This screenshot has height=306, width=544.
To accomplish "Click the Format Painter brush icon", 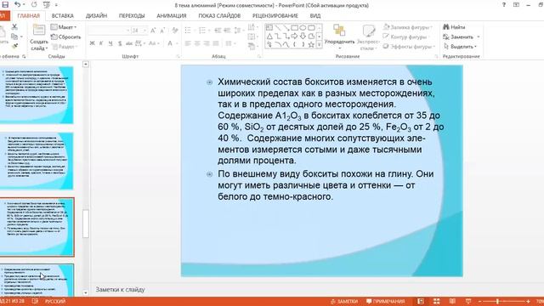I will pos(14,46).
